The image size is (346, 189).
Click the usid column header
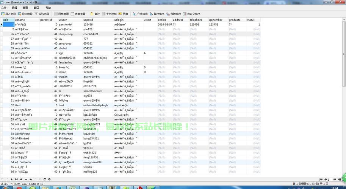click(x=9, y=20)
